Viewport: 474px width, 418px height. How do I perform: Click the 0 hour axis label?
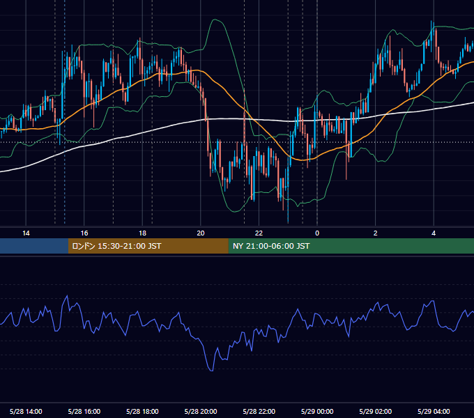click(317, 233)
